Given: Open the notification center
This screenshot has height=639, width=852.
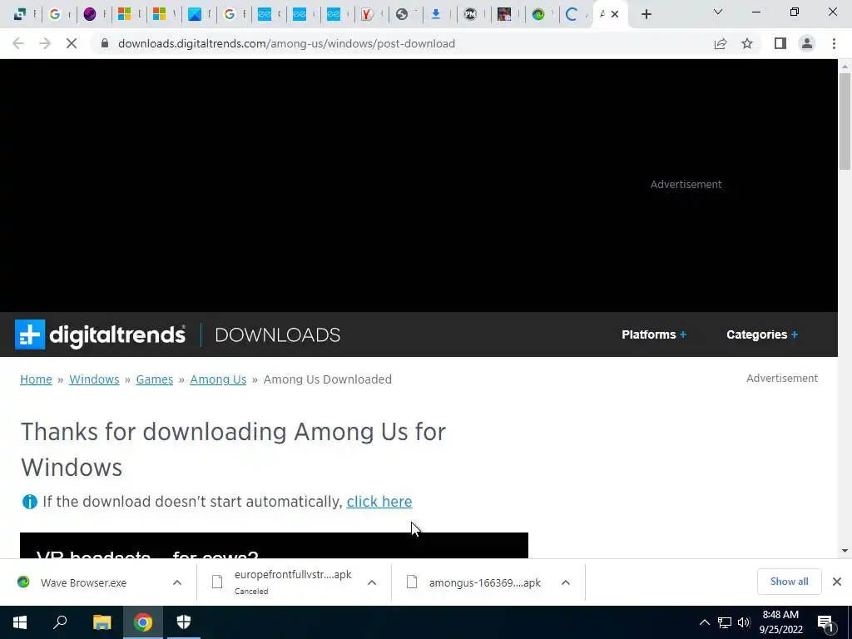Looking at the screenshot, I should pos(826,622).
